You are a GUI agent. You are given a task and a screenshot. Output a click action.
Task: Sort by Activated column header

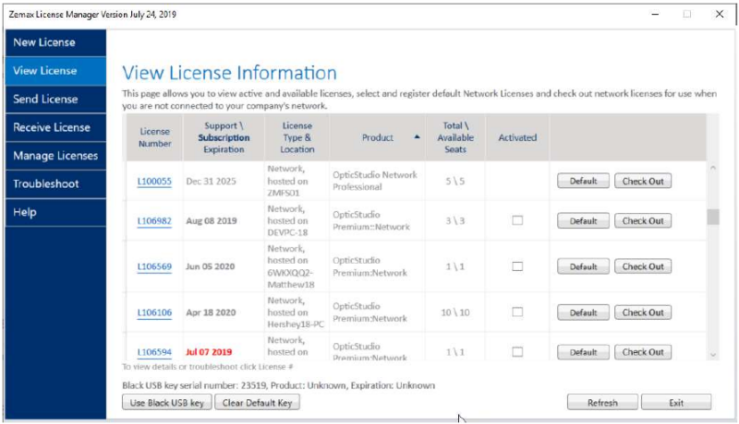(517, 137)
